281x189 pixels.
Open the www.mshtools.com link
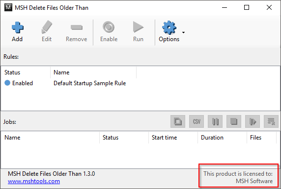tap(34, 181)
